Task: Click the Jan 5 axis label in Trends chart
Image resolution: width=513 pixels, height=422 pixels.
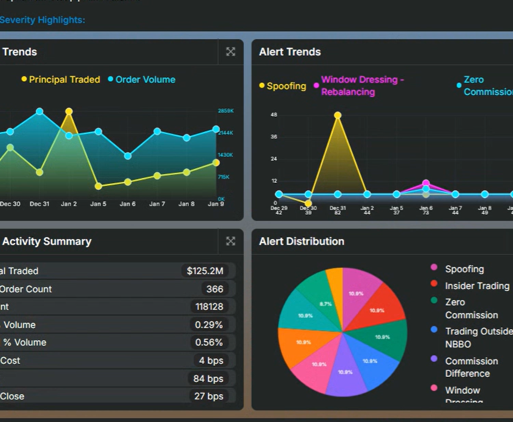Action: tap(98, 203)
